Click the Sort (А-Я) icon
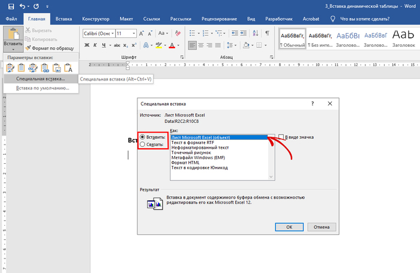420x273 pixels. (x=256, y=33)
